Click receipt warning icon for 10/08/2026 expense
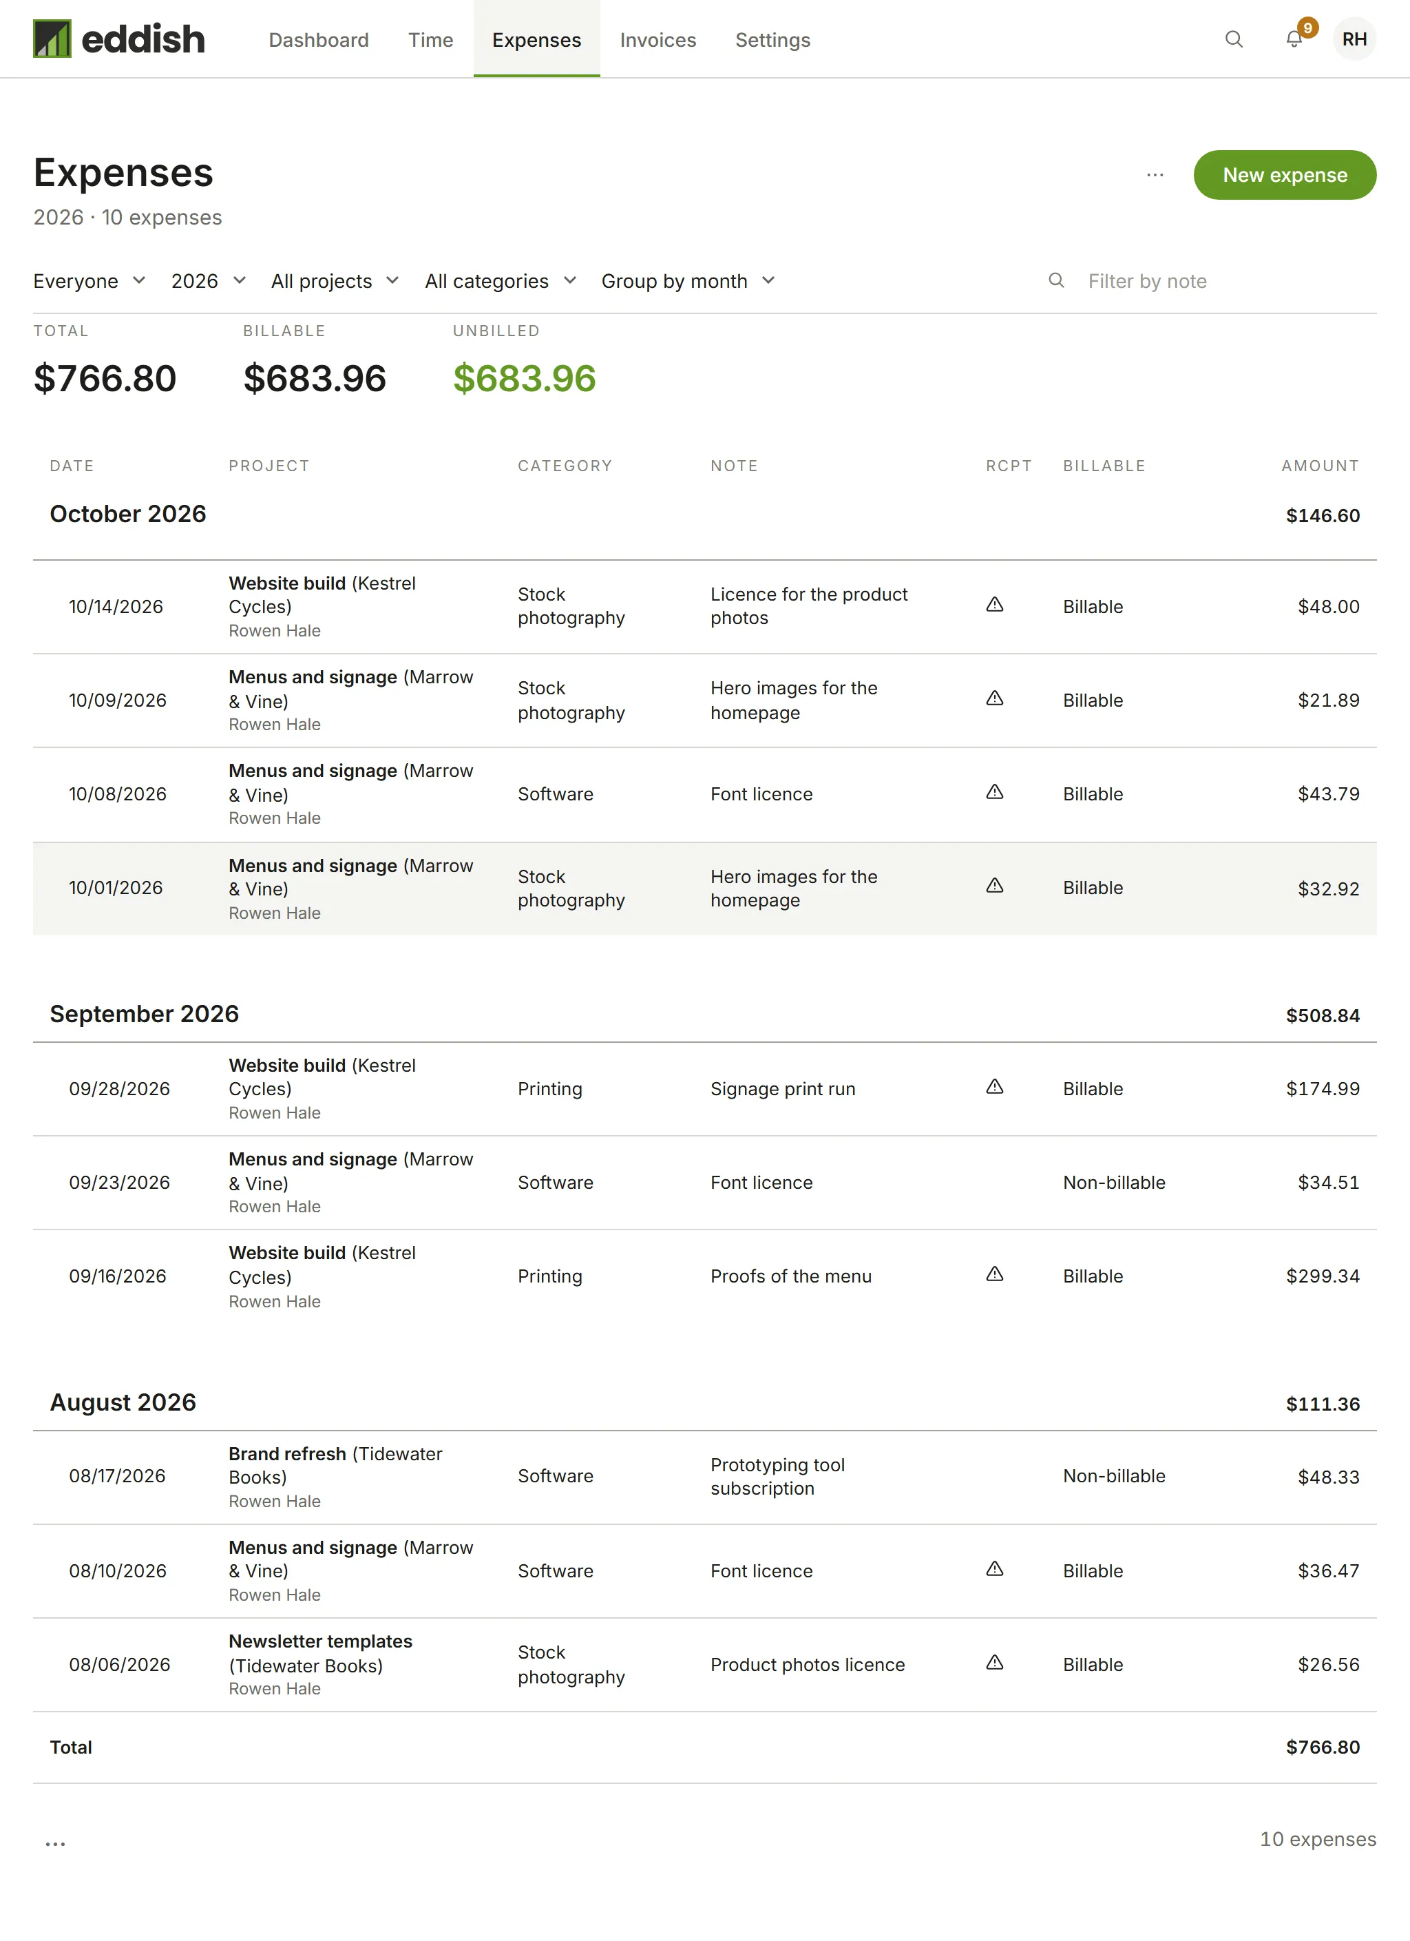 [x=994, y=793]
